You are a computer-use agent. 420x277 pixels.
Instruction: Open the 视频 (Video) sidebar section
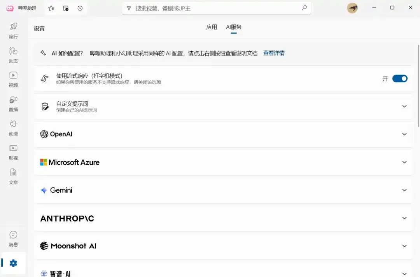13,80
